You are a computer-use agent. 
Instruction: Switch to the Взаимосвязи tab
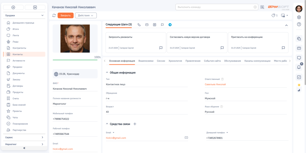(146, 61)
